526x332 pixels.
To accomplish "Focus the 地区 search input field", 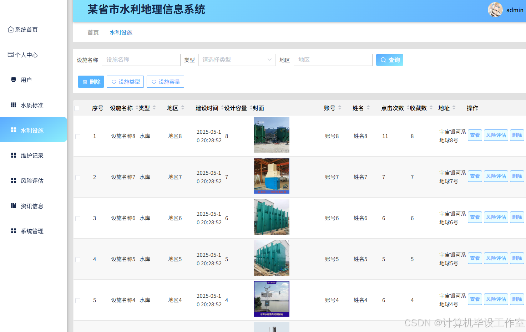I will [x=333, y=60].
